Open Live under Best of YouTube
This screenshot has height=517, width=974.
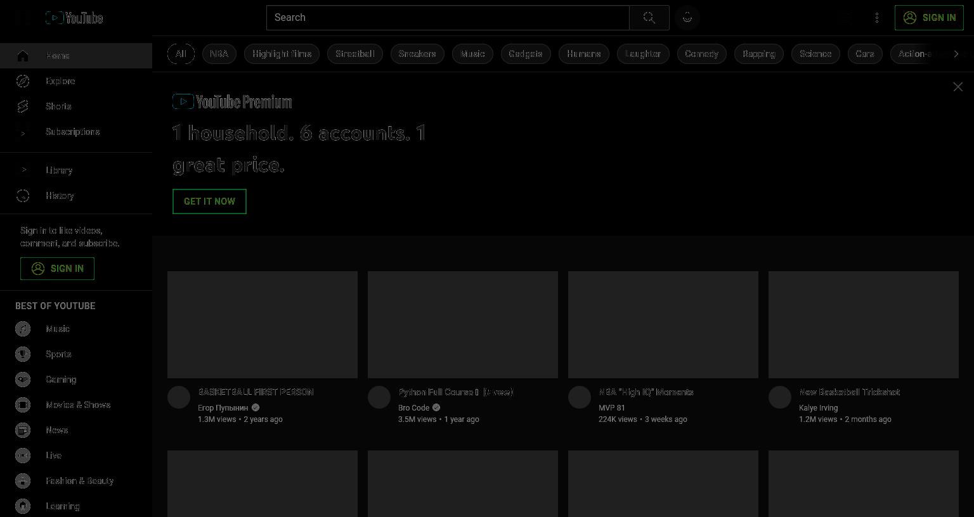[x=76, y=456]
